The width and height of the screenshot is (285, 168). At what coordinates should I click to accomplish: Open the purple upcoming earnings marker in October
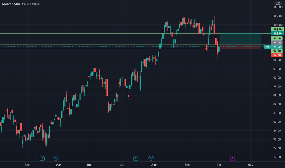tap(232, 158)
